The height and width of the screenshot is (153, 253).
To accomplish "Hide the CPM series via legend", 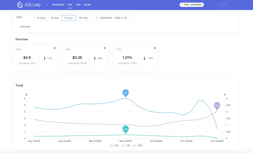I will pyautogui.click(x=138, y=145).
